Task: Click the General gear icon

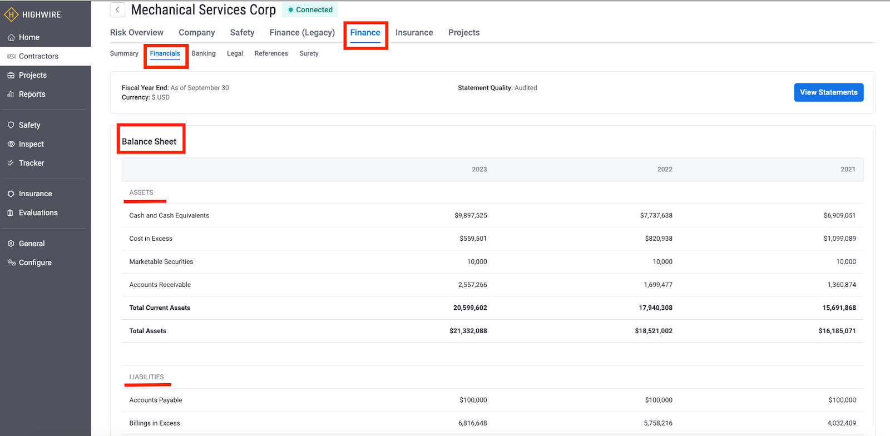Action: pyautogui.click(x=11, y=244)
